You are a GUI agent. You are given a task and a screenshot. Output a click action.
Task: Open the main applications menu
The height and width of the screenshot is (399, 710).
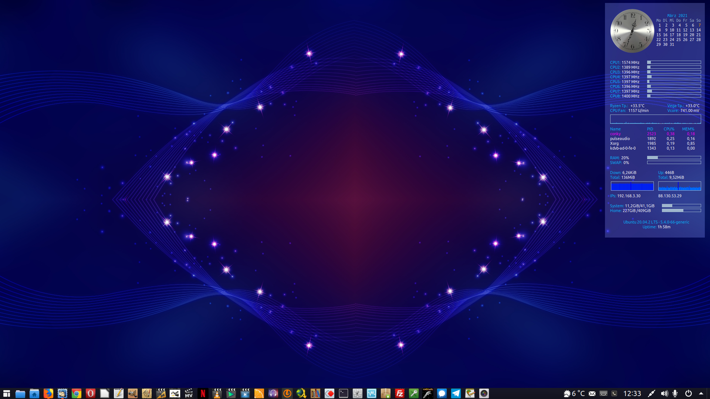[x=6, y=393]
